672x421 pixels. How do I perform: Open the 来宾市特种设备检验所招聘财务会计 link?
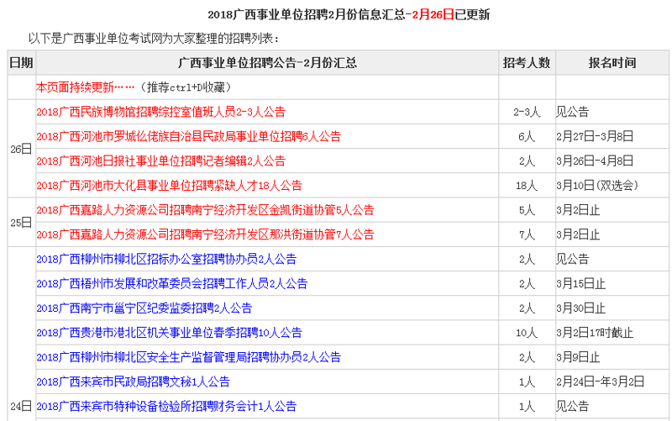(x=166, y=406)
